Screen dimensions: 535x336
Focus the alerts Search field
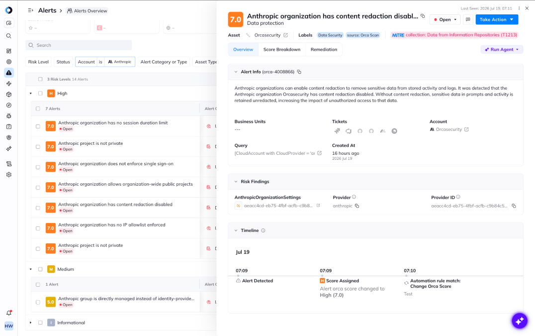[79, 45]
